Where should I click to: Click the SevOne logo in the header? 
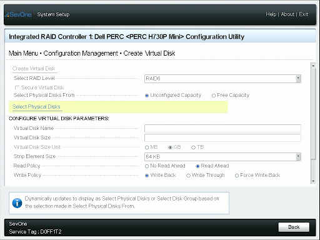(18, 14)
